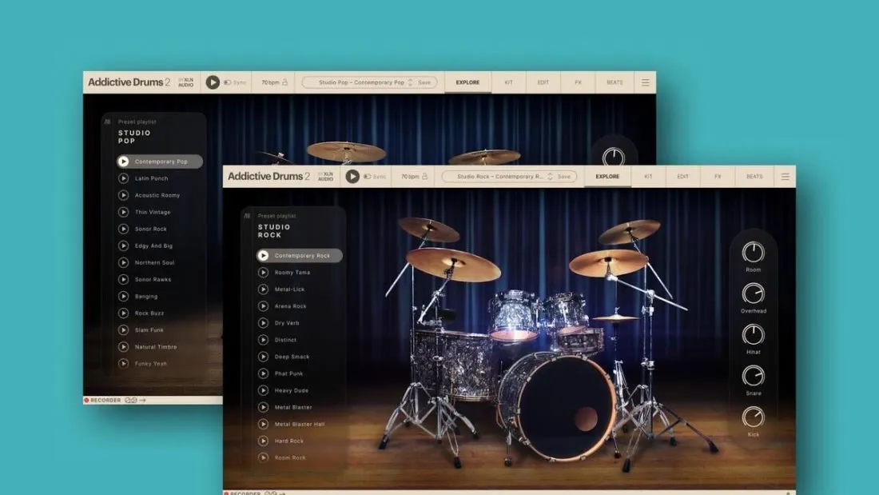Click the tempo lock icon in Studio Pop window
The image size is (879, 495).
(284, 82)
